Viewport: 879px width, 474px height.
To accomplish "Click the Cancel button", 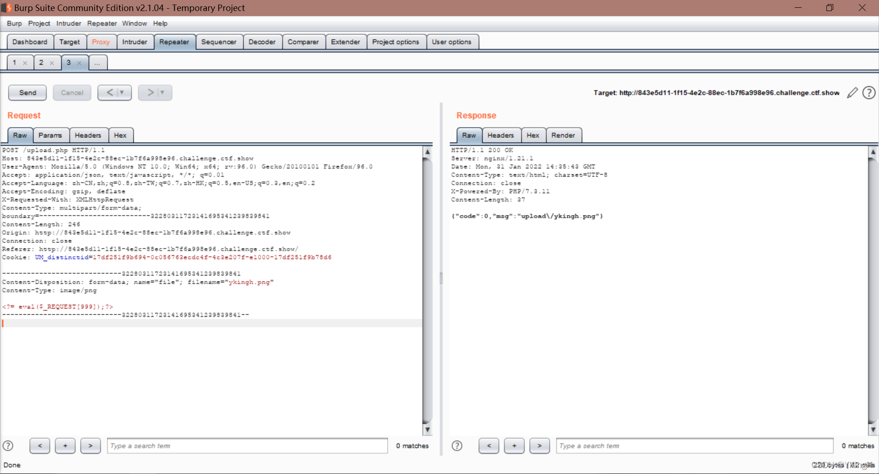I will 72,93.
